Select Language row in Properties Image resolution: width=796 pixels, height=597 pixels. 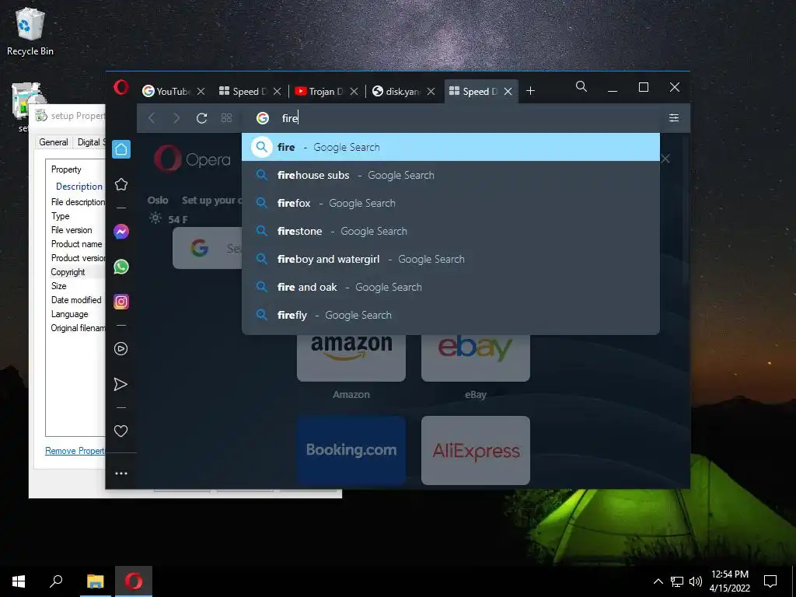pos(69,314)
